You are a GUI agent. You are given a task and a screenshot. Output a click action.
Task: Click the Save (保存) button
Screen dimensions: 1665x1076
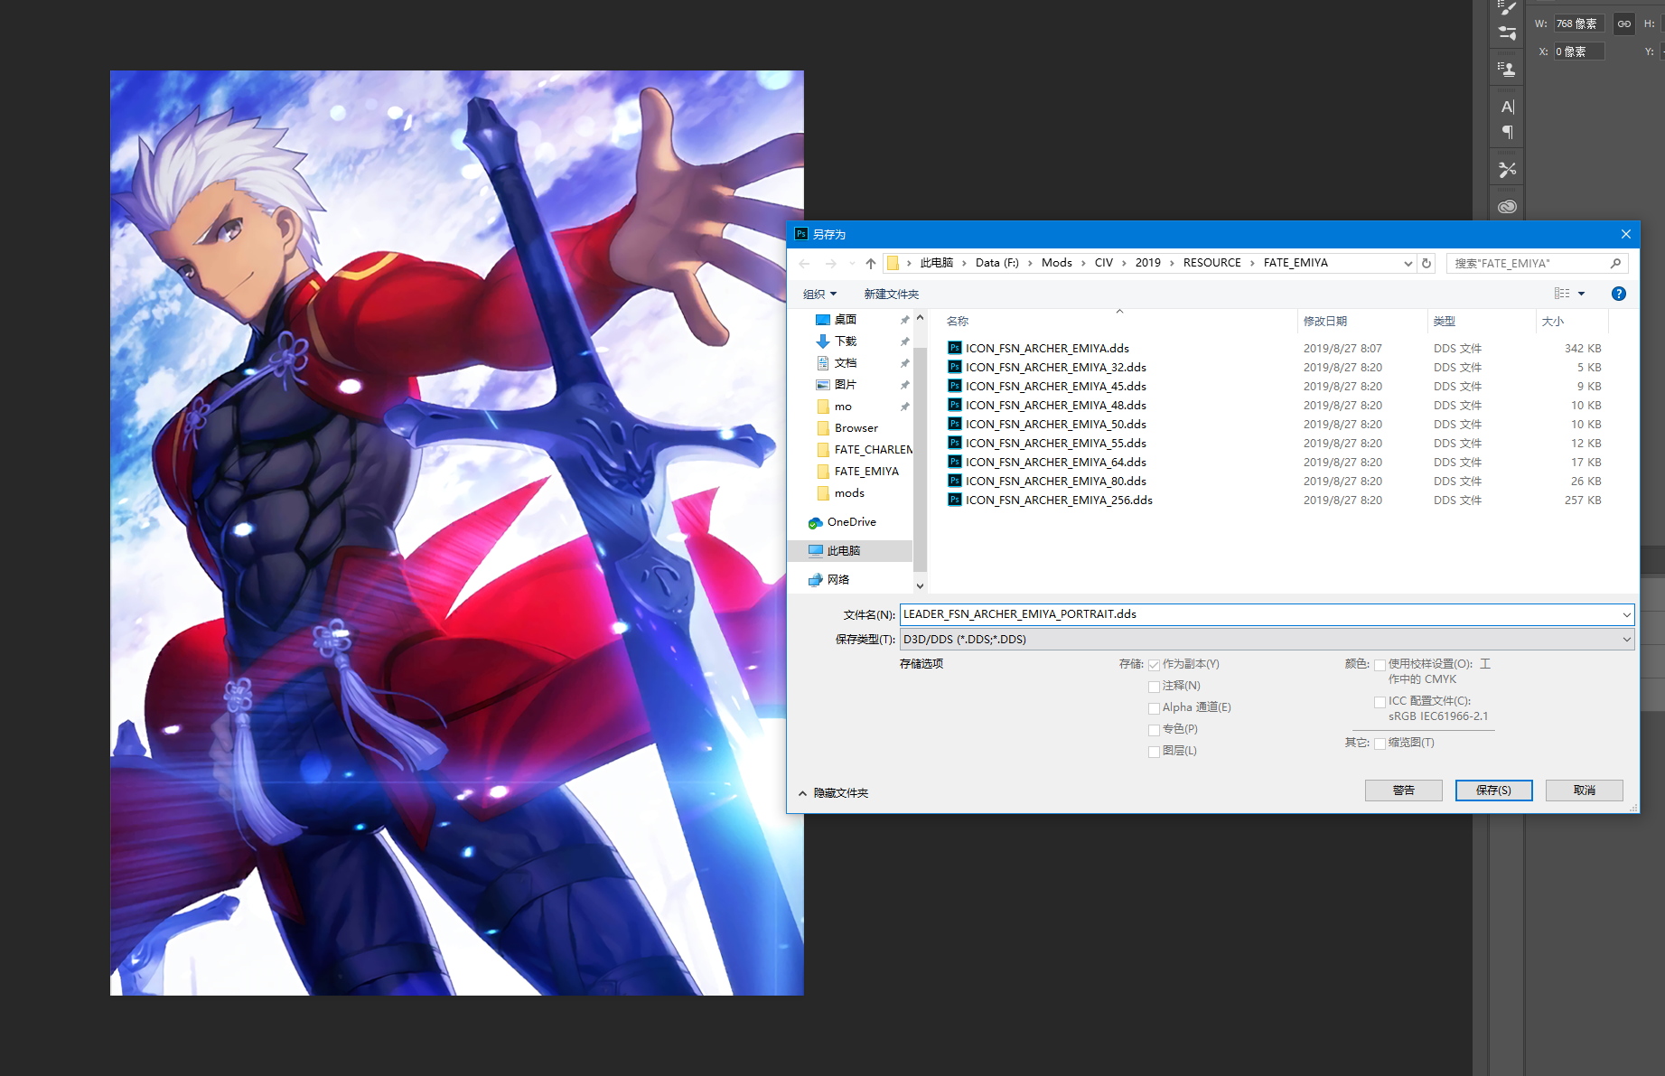pos(1493,791)
